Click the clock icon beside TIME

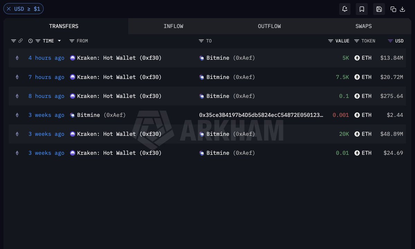pos(30,41)
